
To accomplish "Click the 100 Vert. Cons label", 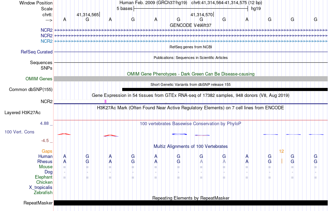I will click(x=19, y=132).
